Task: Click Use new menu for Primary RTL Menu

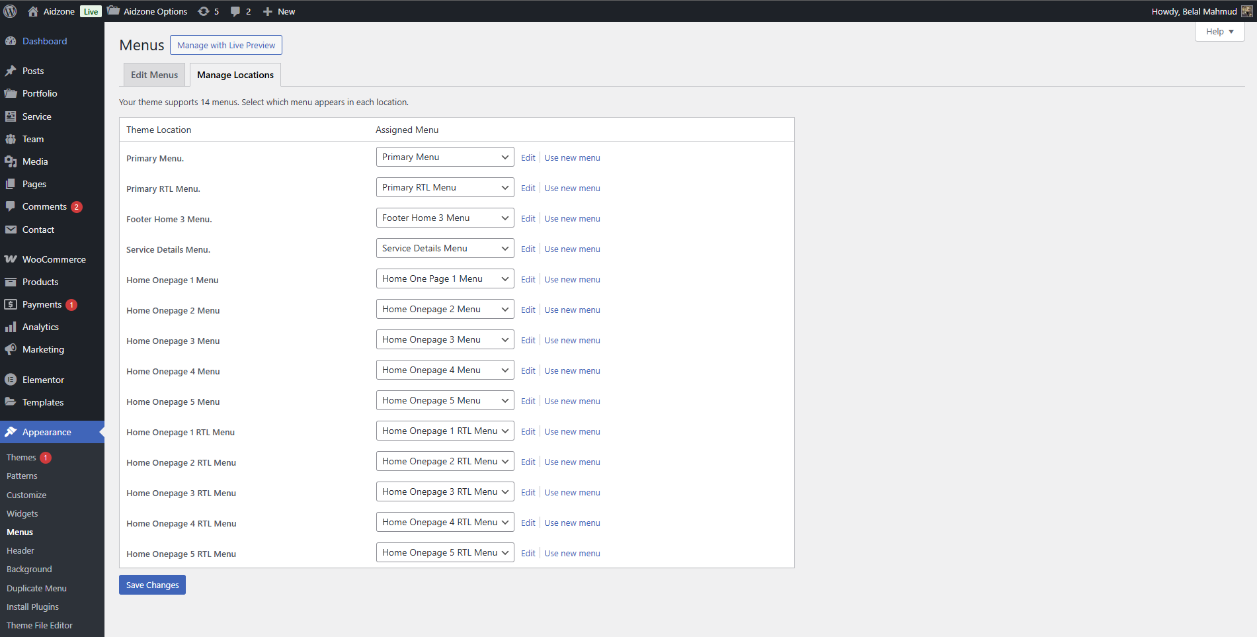Action: tap(572, 189)
